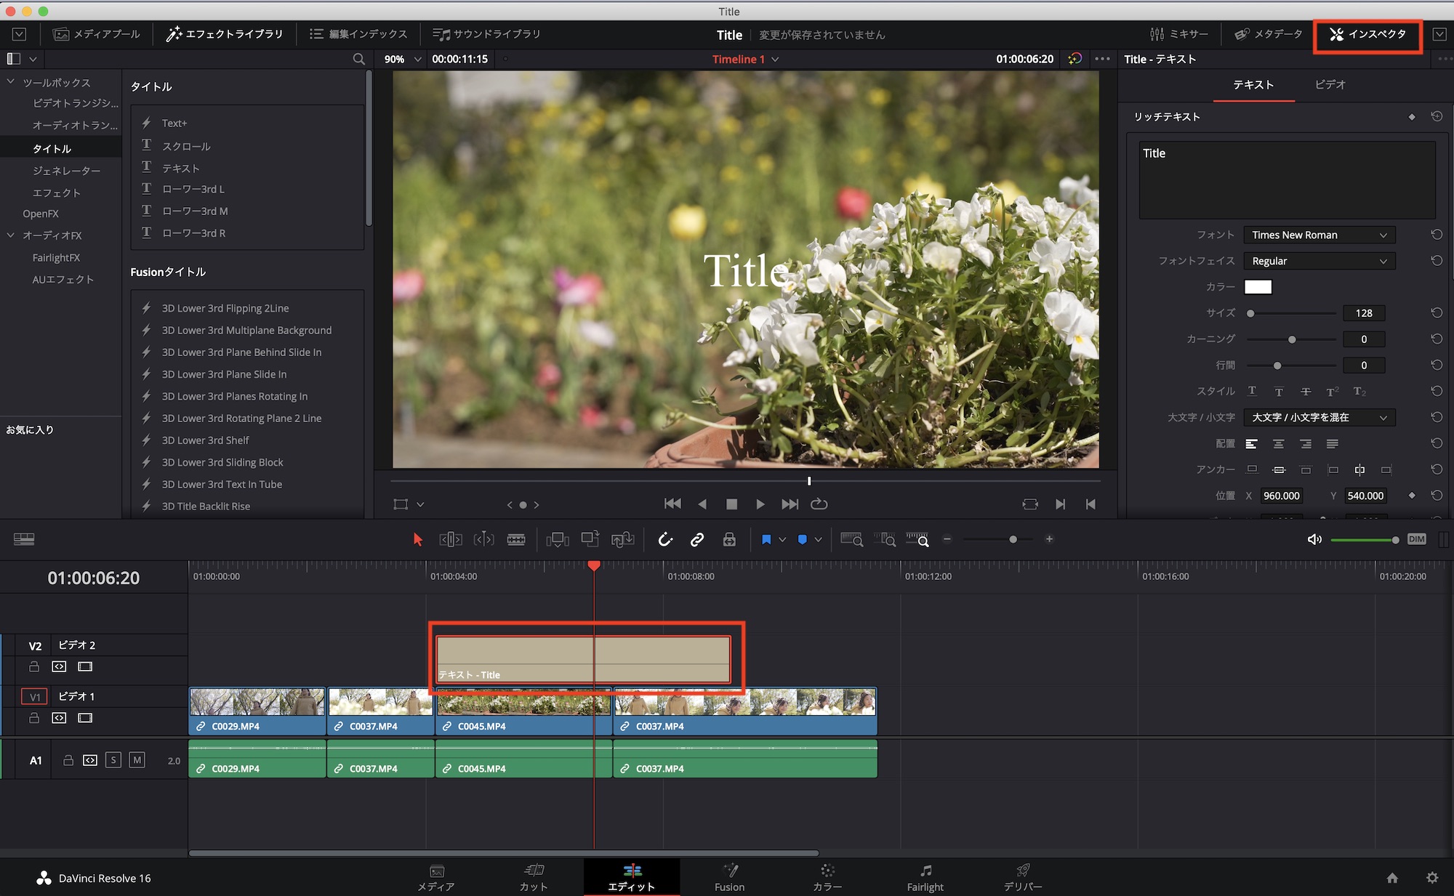
Task: Open the Fusion page tab
Action: (729, 877)
